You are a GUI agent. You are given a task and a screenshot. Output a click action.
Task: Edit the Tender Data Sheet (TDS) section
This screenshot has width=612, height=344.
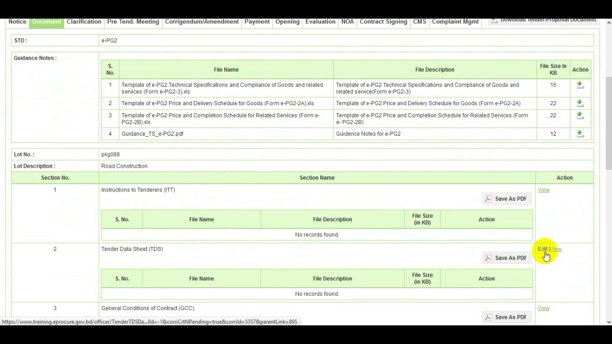coord(542,249)
